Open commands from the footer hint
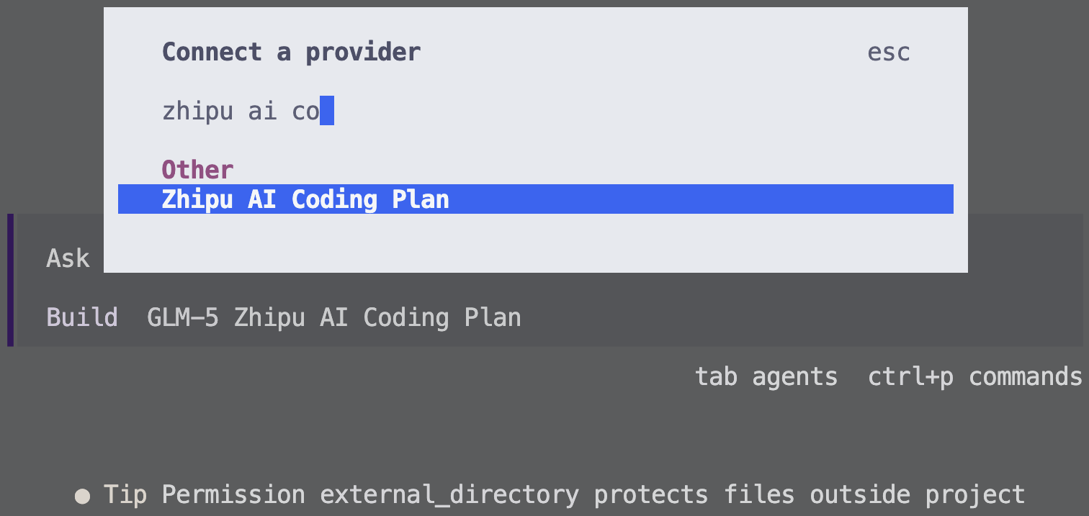1089x516 pixels. pyautogui.click(x=1026, y=376)
